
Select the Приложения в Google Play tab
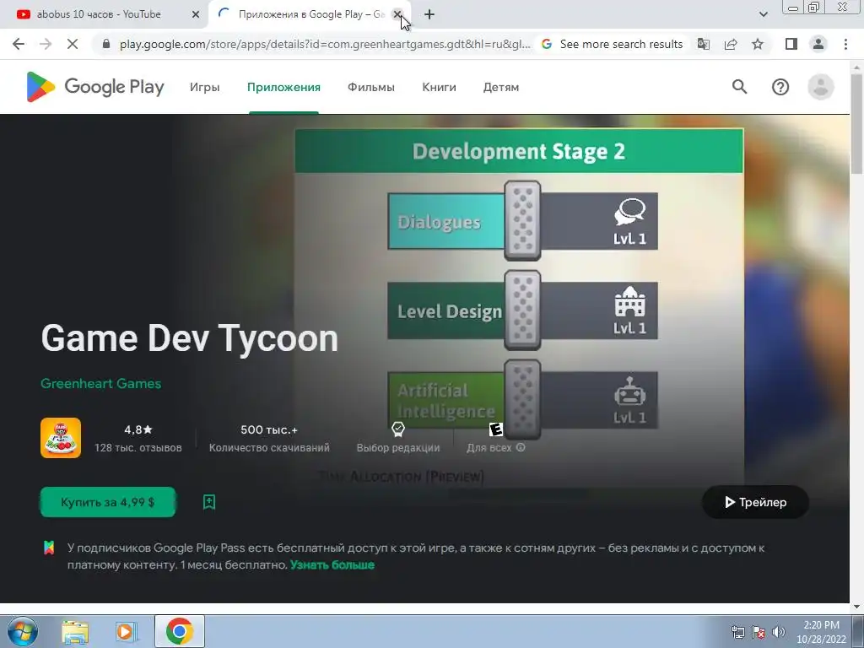[x=309, y=14]
